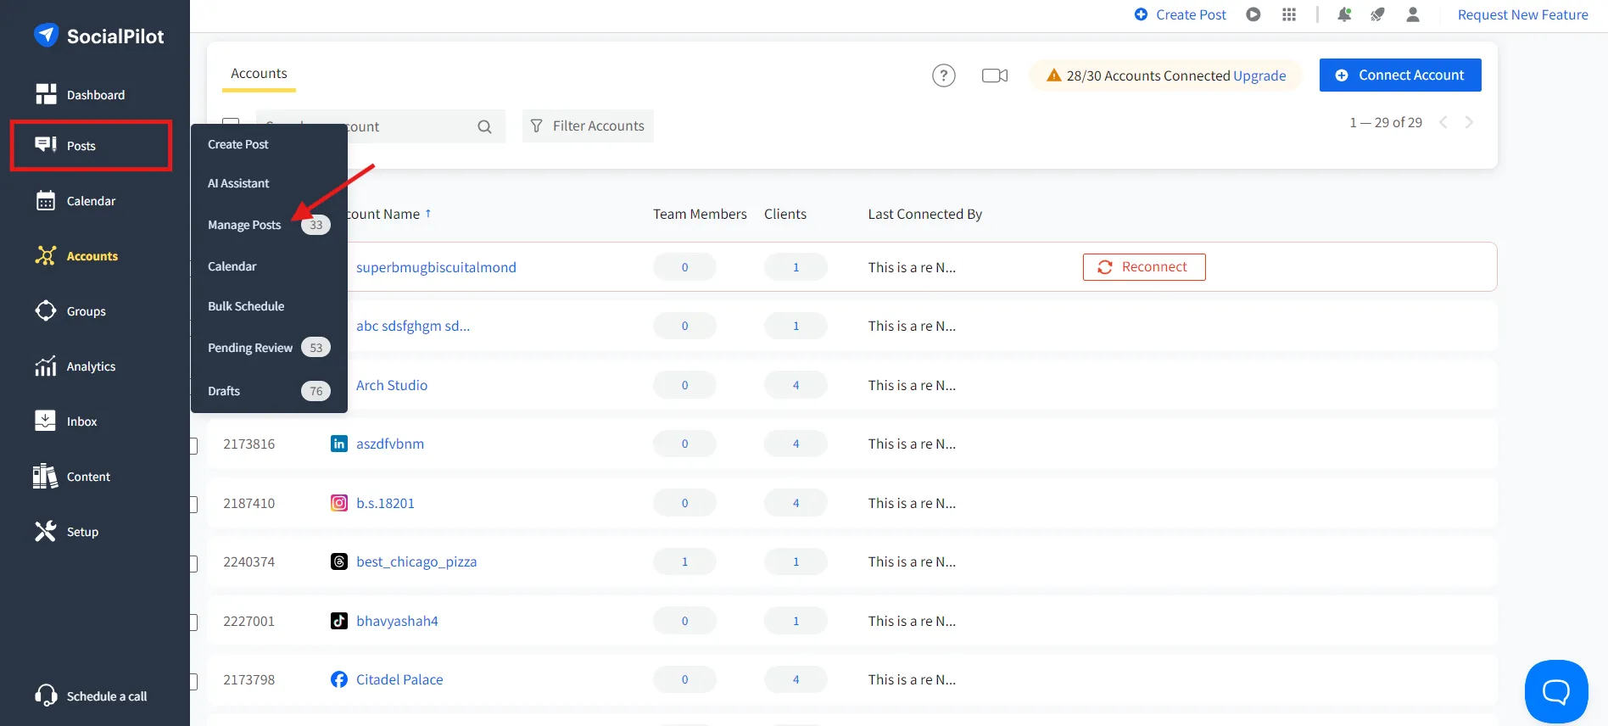
Task: Click Request New Feature link
Action: 1523,14
